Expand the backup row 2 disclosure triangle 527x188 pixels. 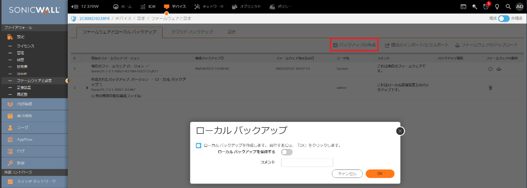coord(87,88)
